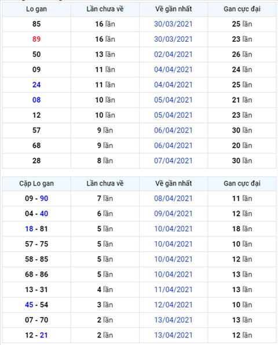Open the 06/04/2021 link in the single 68 row
This screenshot has width=278, height=345.
pyautogui.click(x=173, y=146)
